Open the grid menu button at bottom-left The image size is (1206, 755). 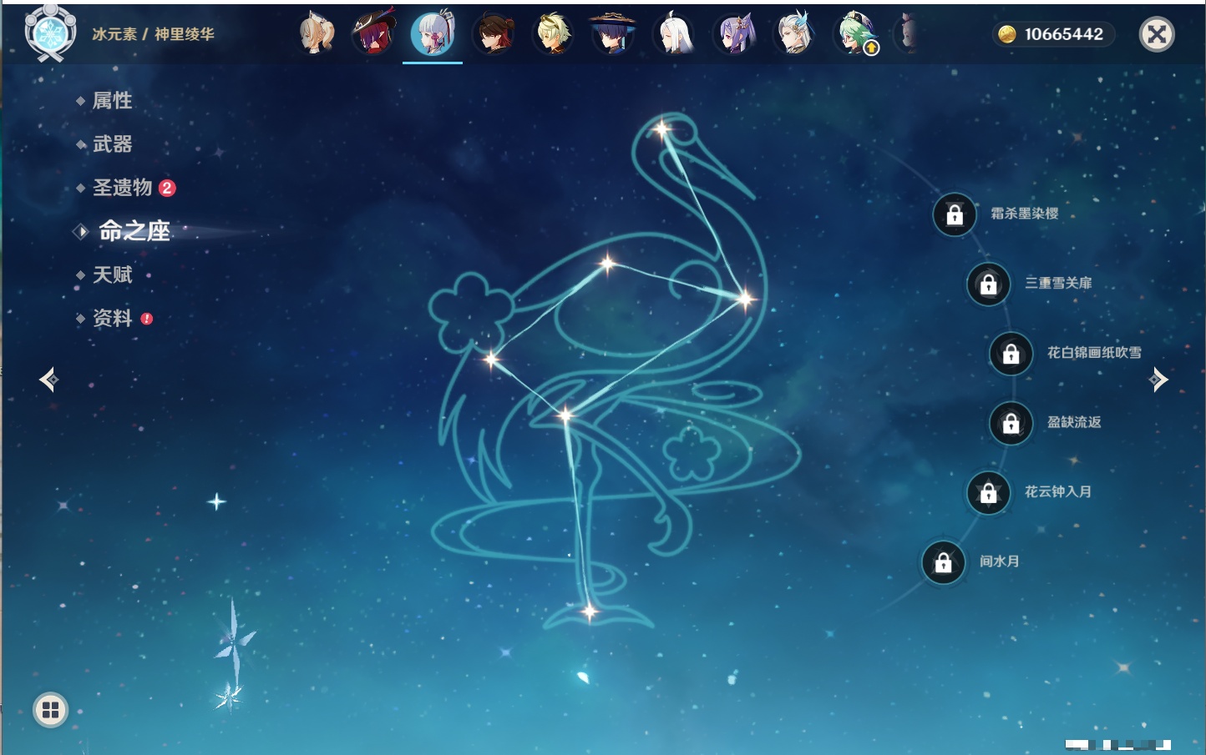tap(50, 710)
